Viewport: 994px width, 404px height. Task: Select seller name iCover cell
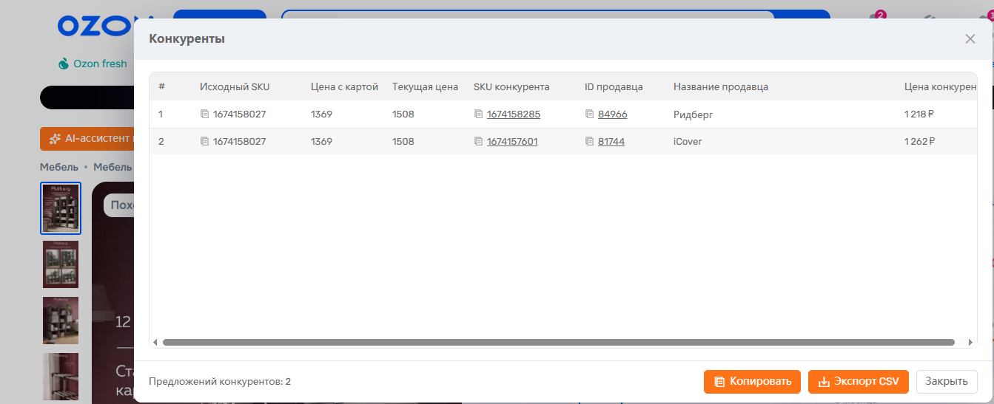coord(688,141)
